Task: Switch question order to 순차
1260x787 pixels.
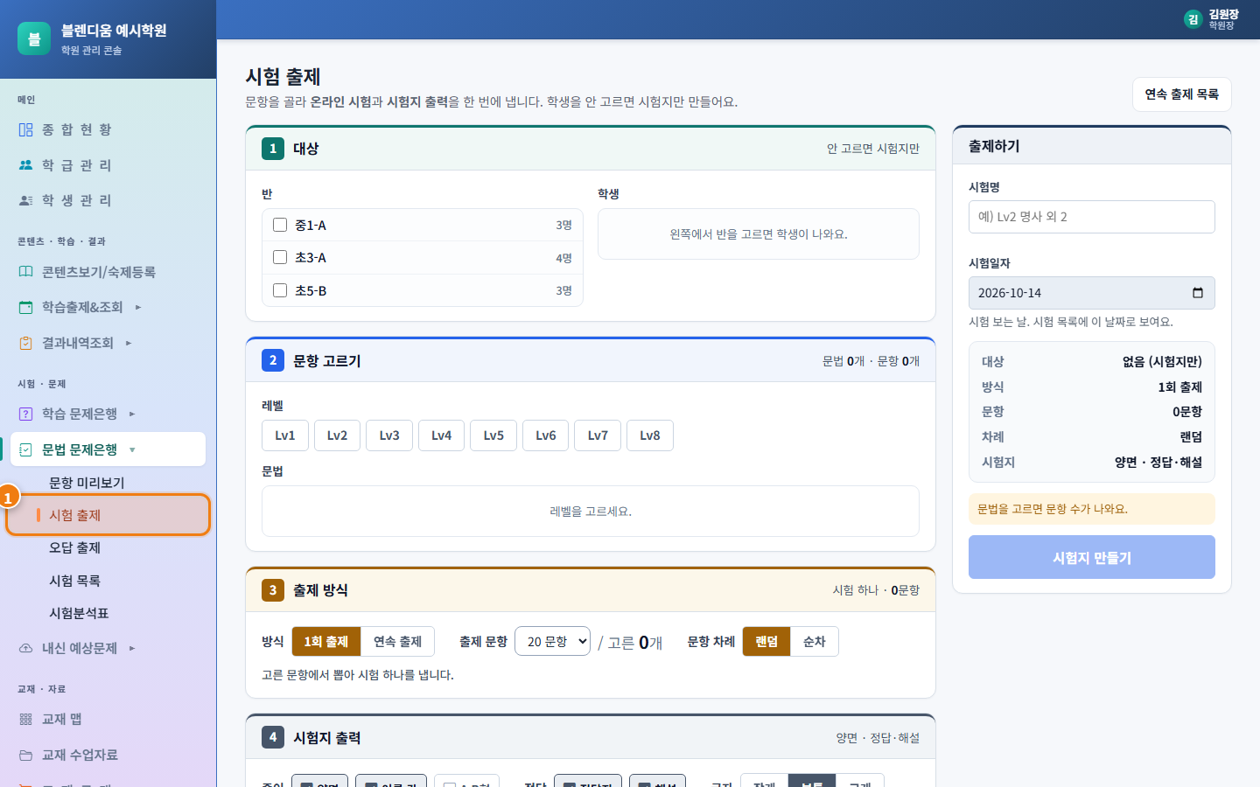Action: (814, 642)
